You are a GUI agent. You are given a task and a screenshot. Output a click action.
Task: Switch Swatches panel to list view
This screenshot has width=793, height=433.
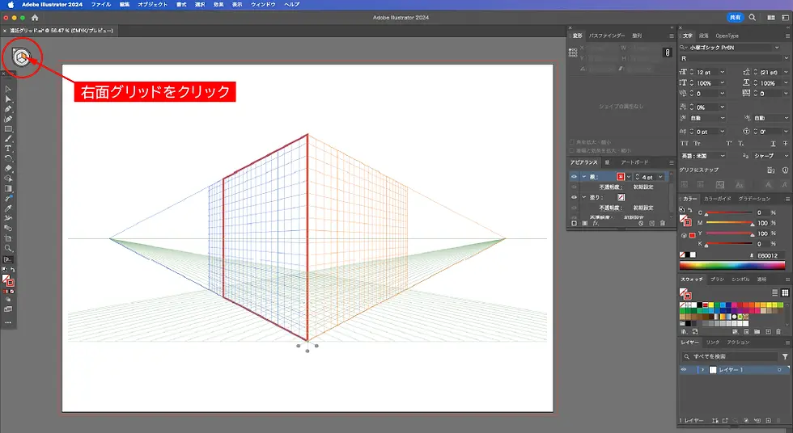pyautogui.click(x=775, y=292)
